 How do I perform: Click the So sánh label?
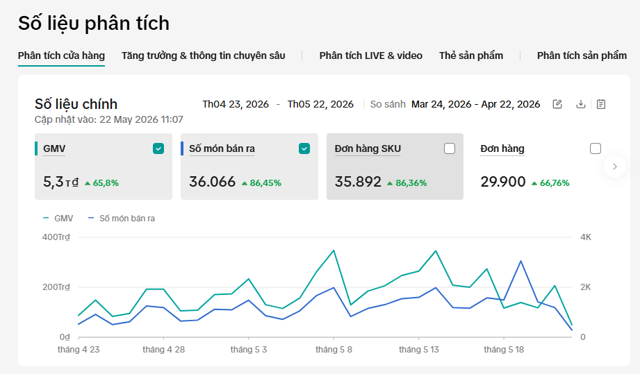point(388,104)
